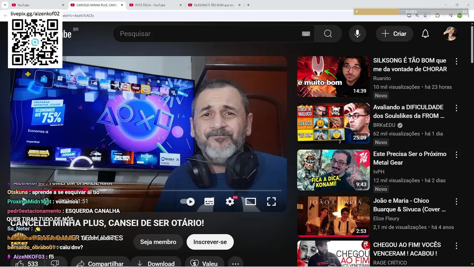
Task: Click the Seja membro button
Action: (x=158, y=242)
